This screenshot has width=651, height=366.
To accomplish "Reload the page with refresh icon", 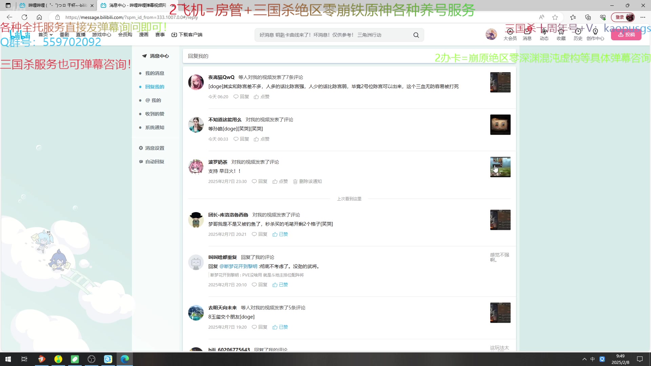I will (x=24, y=17).
